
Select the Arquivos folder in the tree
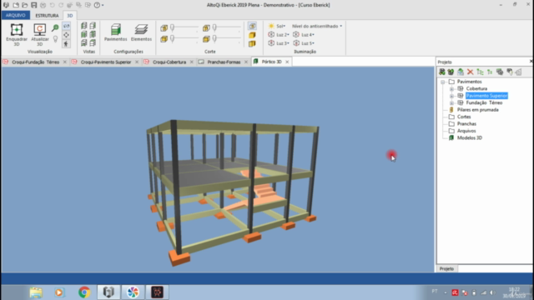click(x=466, y=131)
